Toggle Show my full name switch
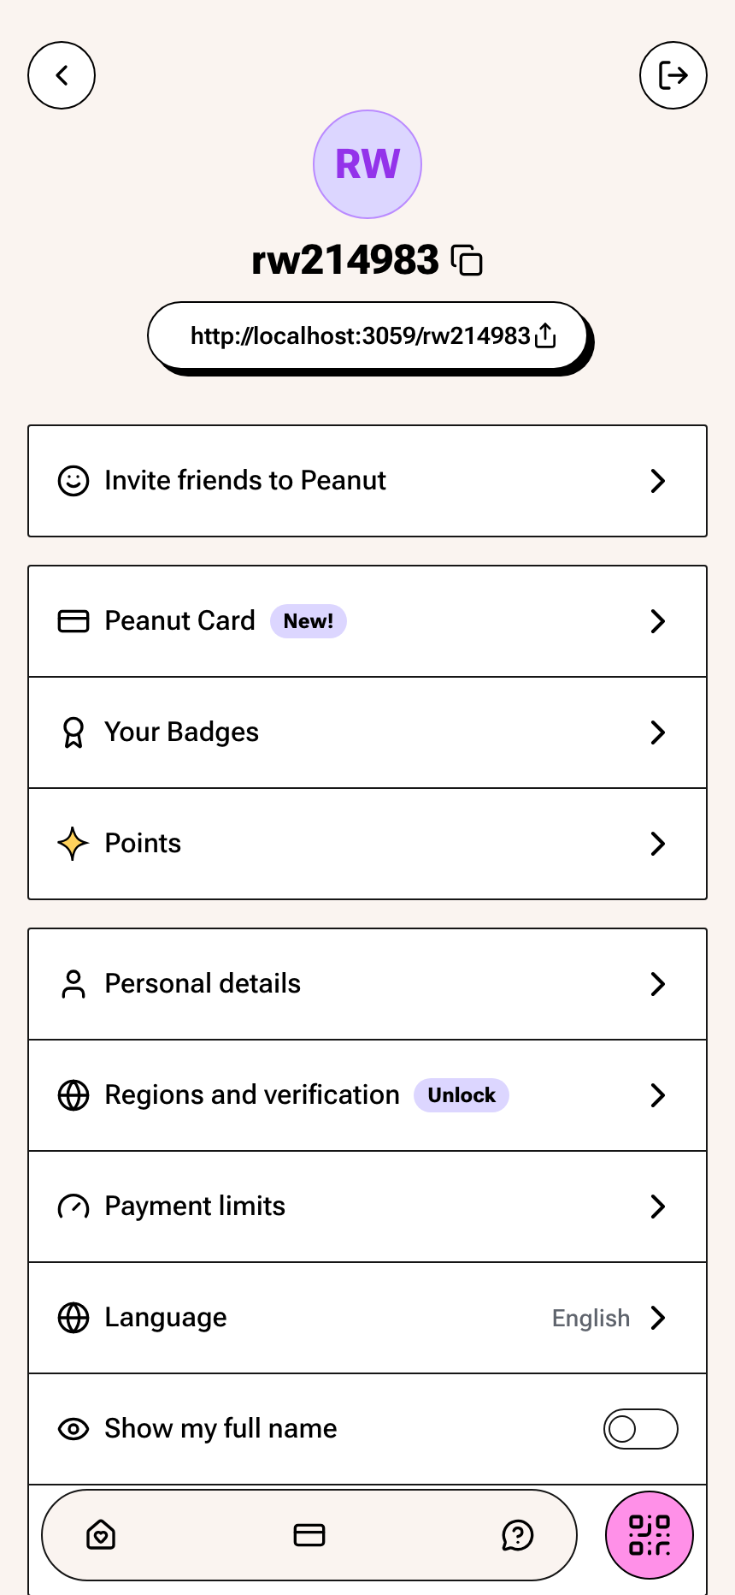Viewport: 735px width, 1595px height. click(x=641, y=1429)
